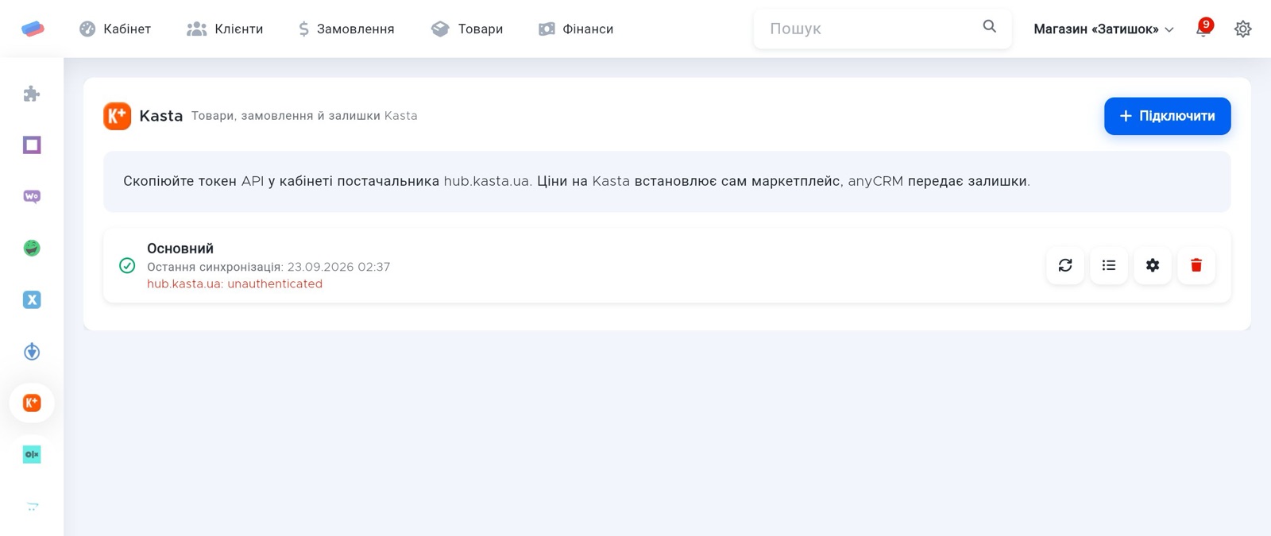Click the green check status icon for Основний
Viewport: 1271px width, 536px height.
(x=127, y=265)
